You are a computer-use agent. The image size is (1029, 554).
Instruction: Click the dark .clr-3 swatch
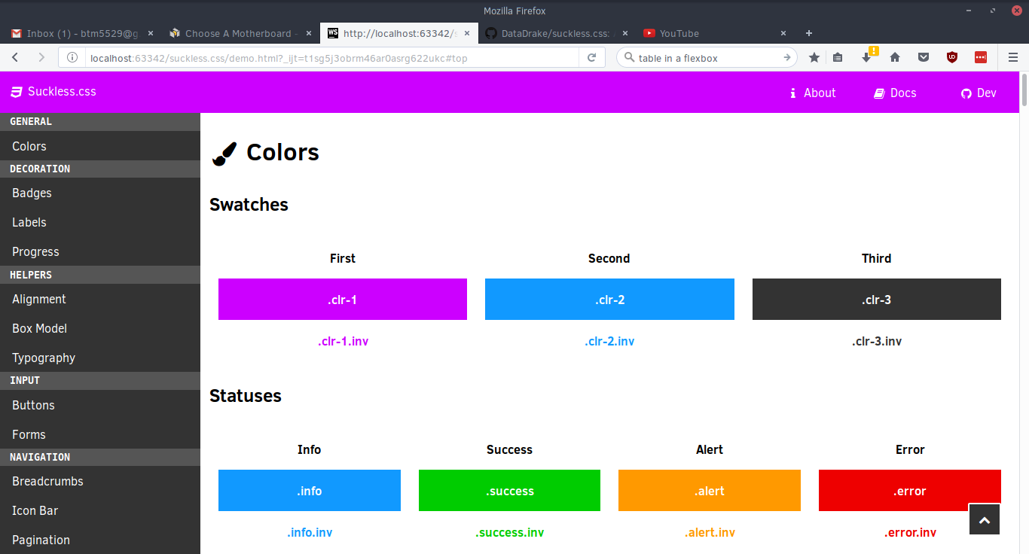click(877, 300)
